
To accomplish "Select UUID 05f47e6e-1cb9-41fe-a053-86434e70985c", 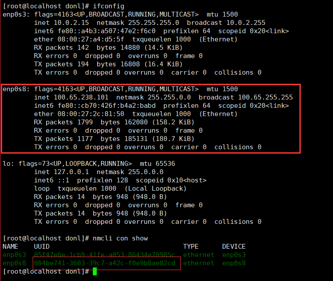I will pos(105,255).
